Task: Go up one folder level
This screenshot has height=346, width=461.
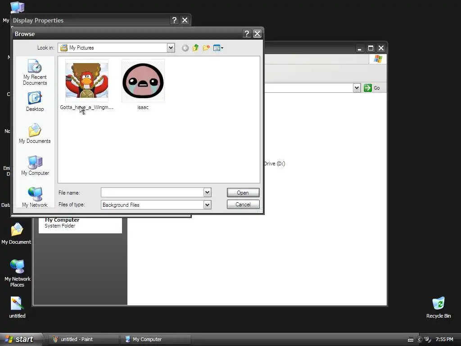Action: 195,48
